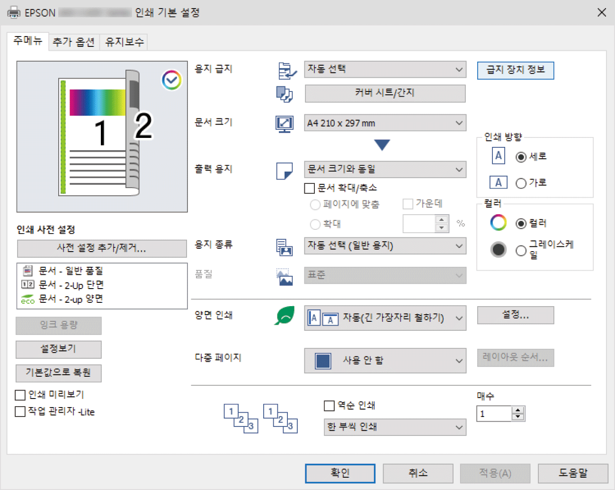Click the 급지 장치 정보 button
The image size is (615, 490).
click(x=515, y=70)
